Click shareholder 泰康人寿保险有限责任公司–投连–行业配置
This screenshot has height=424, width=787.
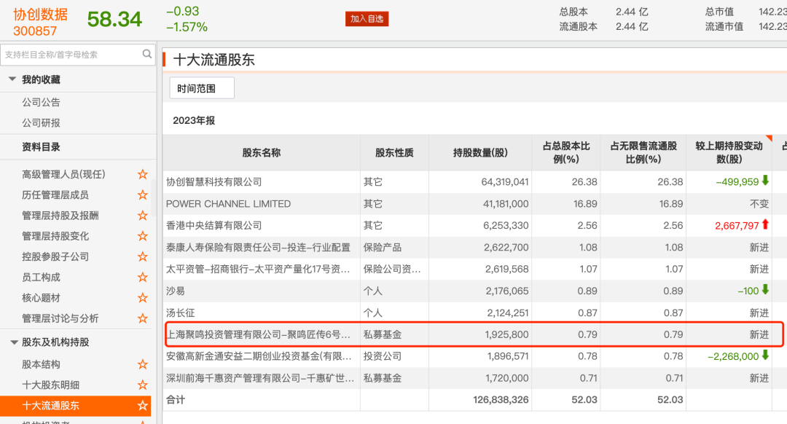(x=258, y=248)
